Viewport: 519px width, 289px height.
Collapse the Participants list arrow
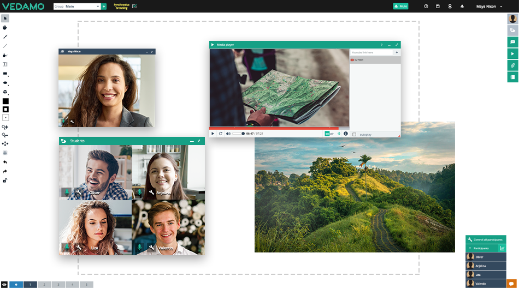click(470, 248)
